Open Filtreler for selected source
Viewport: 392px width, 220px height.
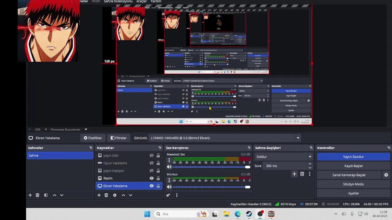(119, 138)
